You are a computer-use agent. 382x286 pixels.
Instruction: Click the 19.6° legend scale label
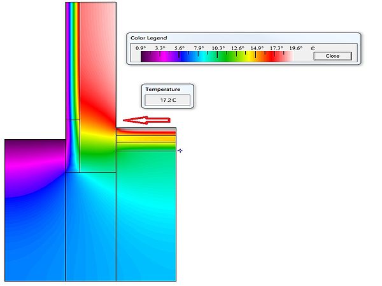click(x=296, y=48)
